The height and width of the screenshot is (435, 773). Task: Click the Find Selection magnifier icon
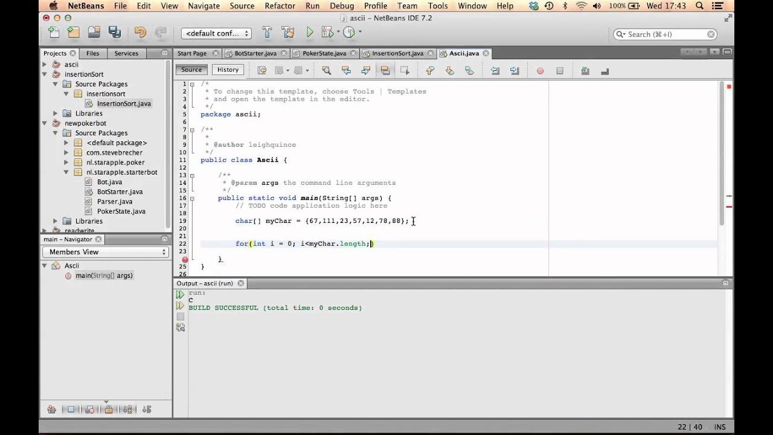(x=327, y=71)
